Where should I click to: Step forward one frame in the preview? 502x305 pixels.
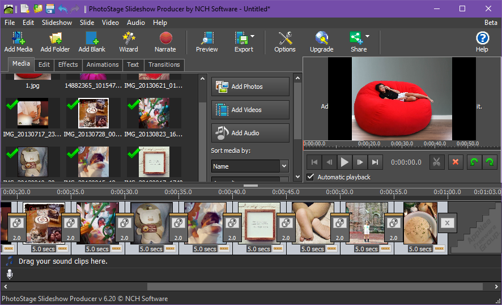pos(360,162)
